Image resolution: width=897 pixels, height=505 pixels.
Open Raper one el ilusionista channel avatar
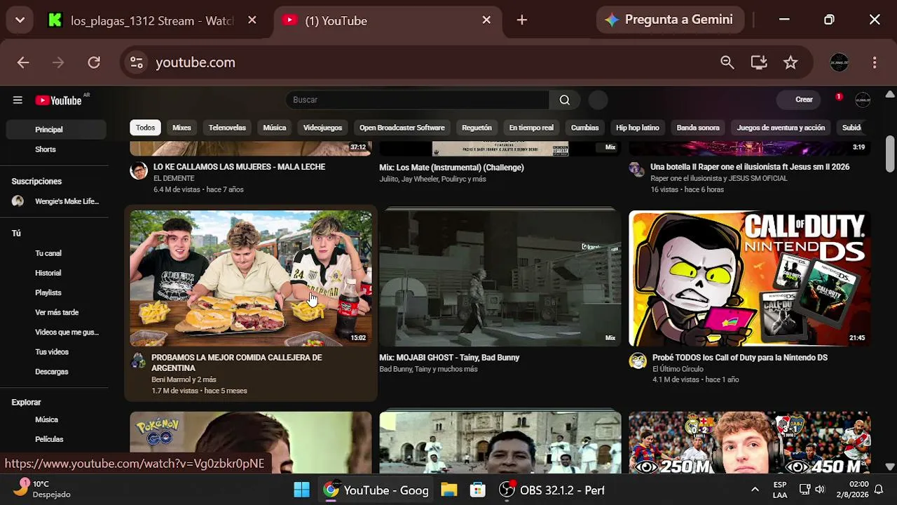click(x=636, y=170)
